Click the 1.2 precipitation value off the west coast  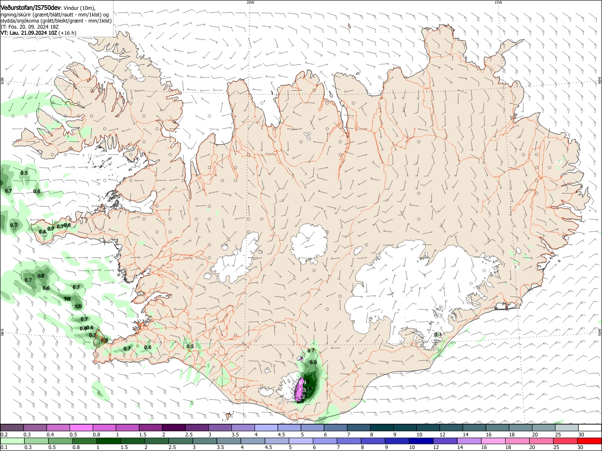coord(67,299)
